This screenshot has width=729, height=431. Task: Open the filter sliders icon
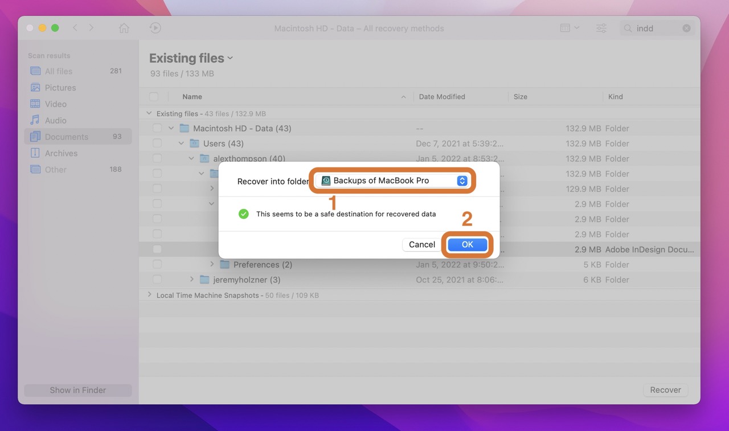(x=601, y=28)
